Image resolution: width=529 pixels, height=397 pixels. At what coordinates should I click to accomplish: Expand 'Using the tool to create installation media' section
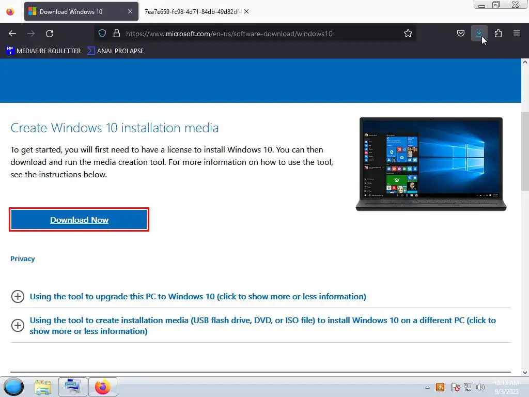click(x=262, y=326)
